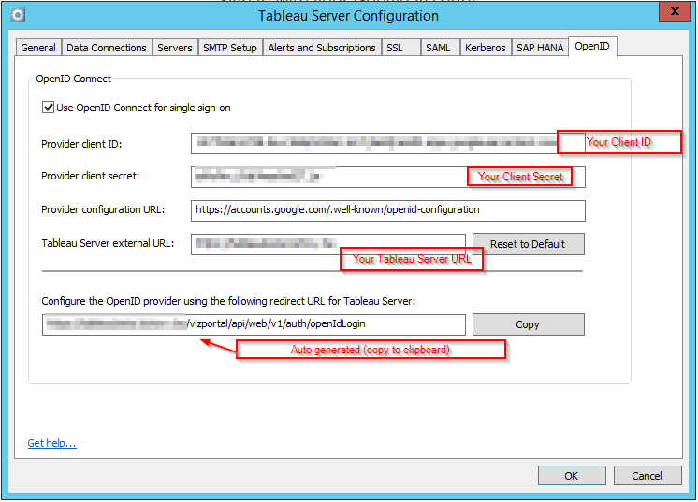Go to Alerts and Subscriptions tab

point(322,48)
